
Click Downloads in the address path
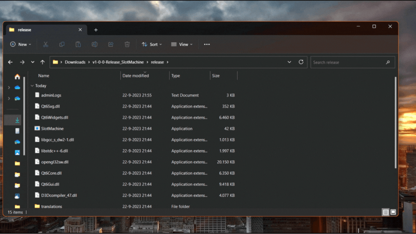(75, 62)
